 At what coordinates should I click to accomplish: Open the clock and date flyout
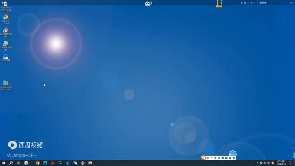point(281,163)
